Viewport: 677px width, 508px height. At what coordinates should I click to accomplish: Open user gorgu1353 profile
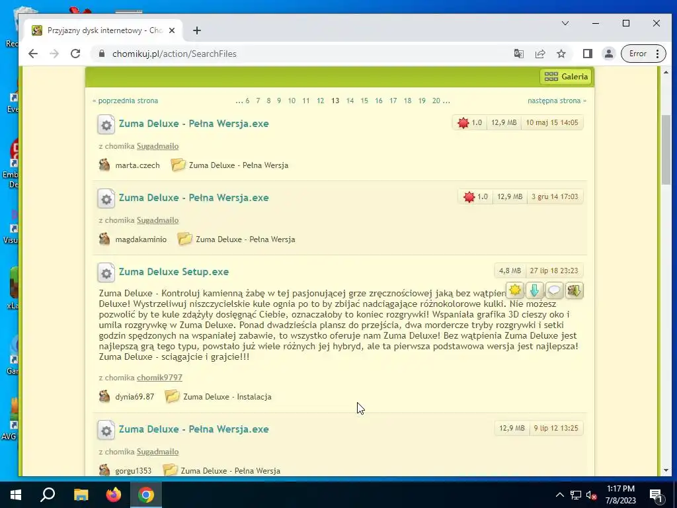[134, 471]
